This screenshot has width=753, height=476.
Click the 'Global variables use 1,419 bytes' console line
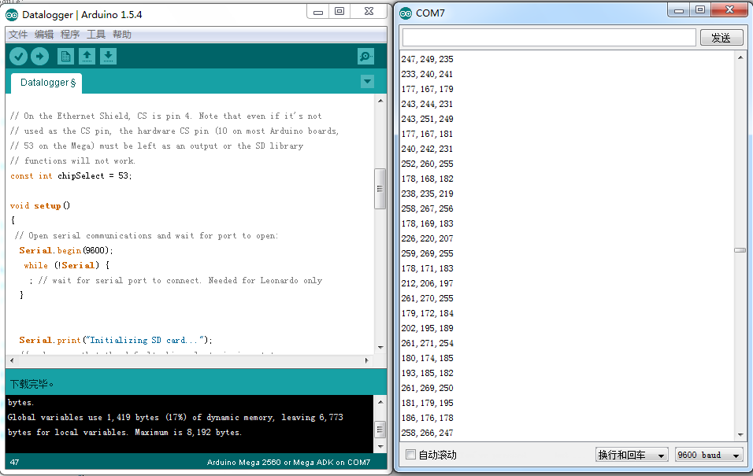(x=176, y=418)
